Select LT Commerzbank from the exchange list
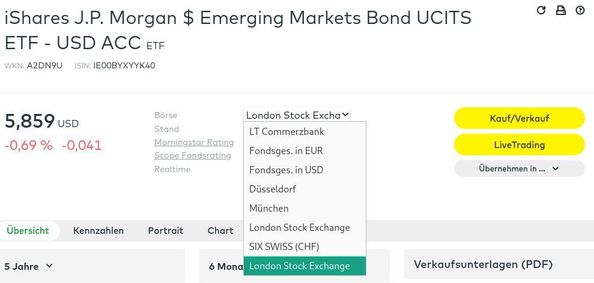Image resolution: width=594 pixels, height=283 pixels. 286,131
